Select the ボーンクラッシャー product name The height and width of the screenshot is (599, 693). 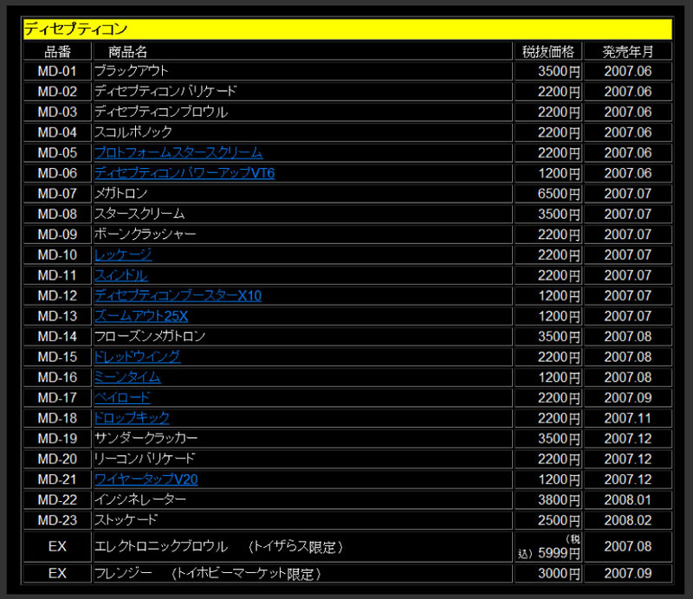tap(145, 234)
